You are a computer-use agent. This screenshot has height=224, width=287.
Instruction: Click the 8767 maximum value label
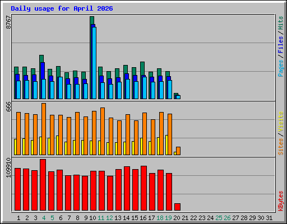pos(8,22)
